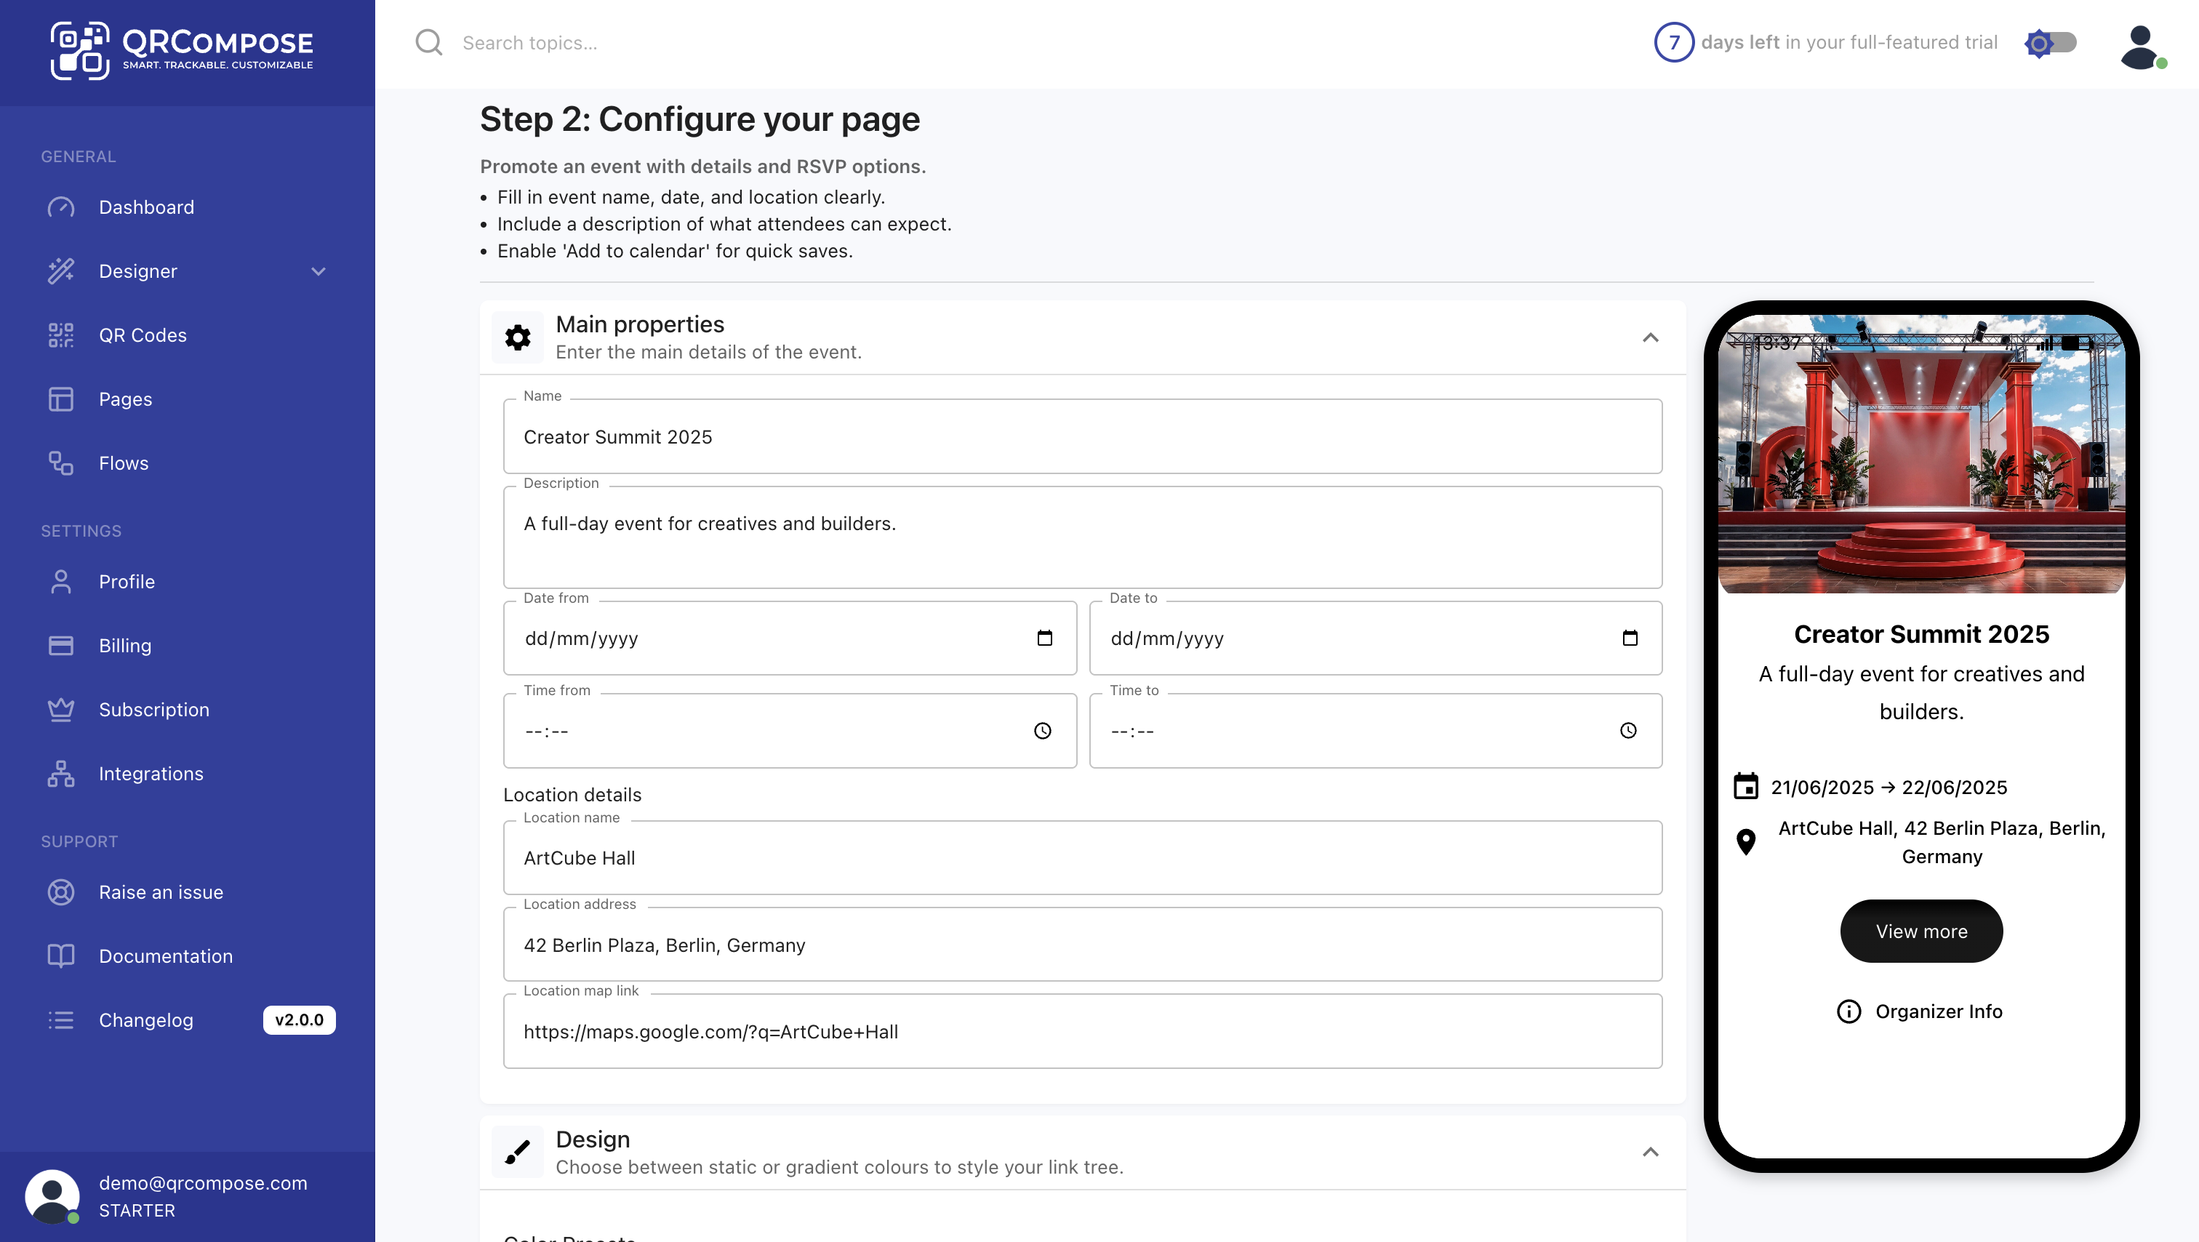The height and width of the screenshot is (1242, 2199).
Task: Collapse the Designer sidebar menu chevron
Action: (319, 271)
